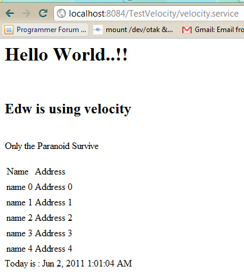Click the name 0 cell

coord(20,187)
